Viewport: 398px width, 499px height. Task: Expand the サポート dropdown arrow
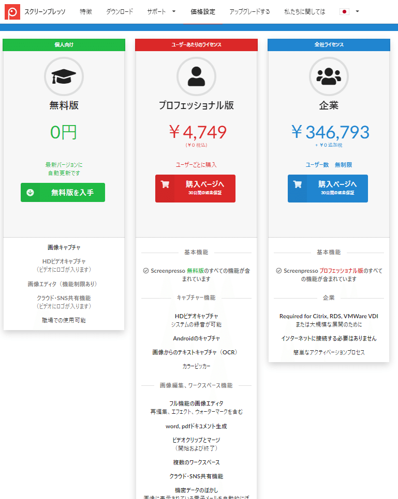click(x=174, y=11)
